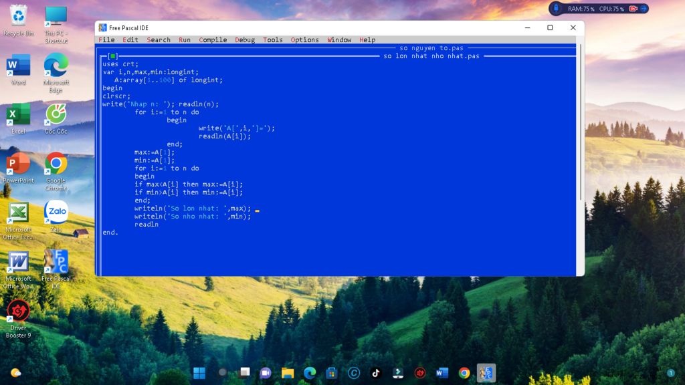Click the rocket boost icon in performance widget
The width and height of the screenshot is (685, 385).
(556, 8)
